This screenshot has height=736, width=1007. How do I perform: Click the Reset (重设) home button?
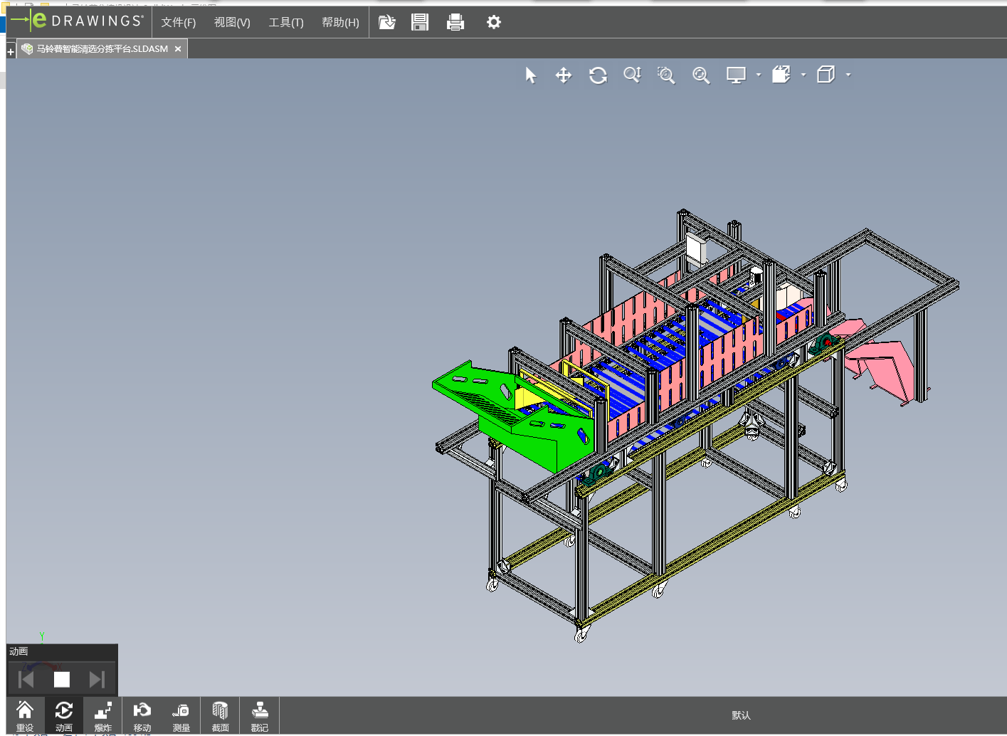click(x=25, y=715)
